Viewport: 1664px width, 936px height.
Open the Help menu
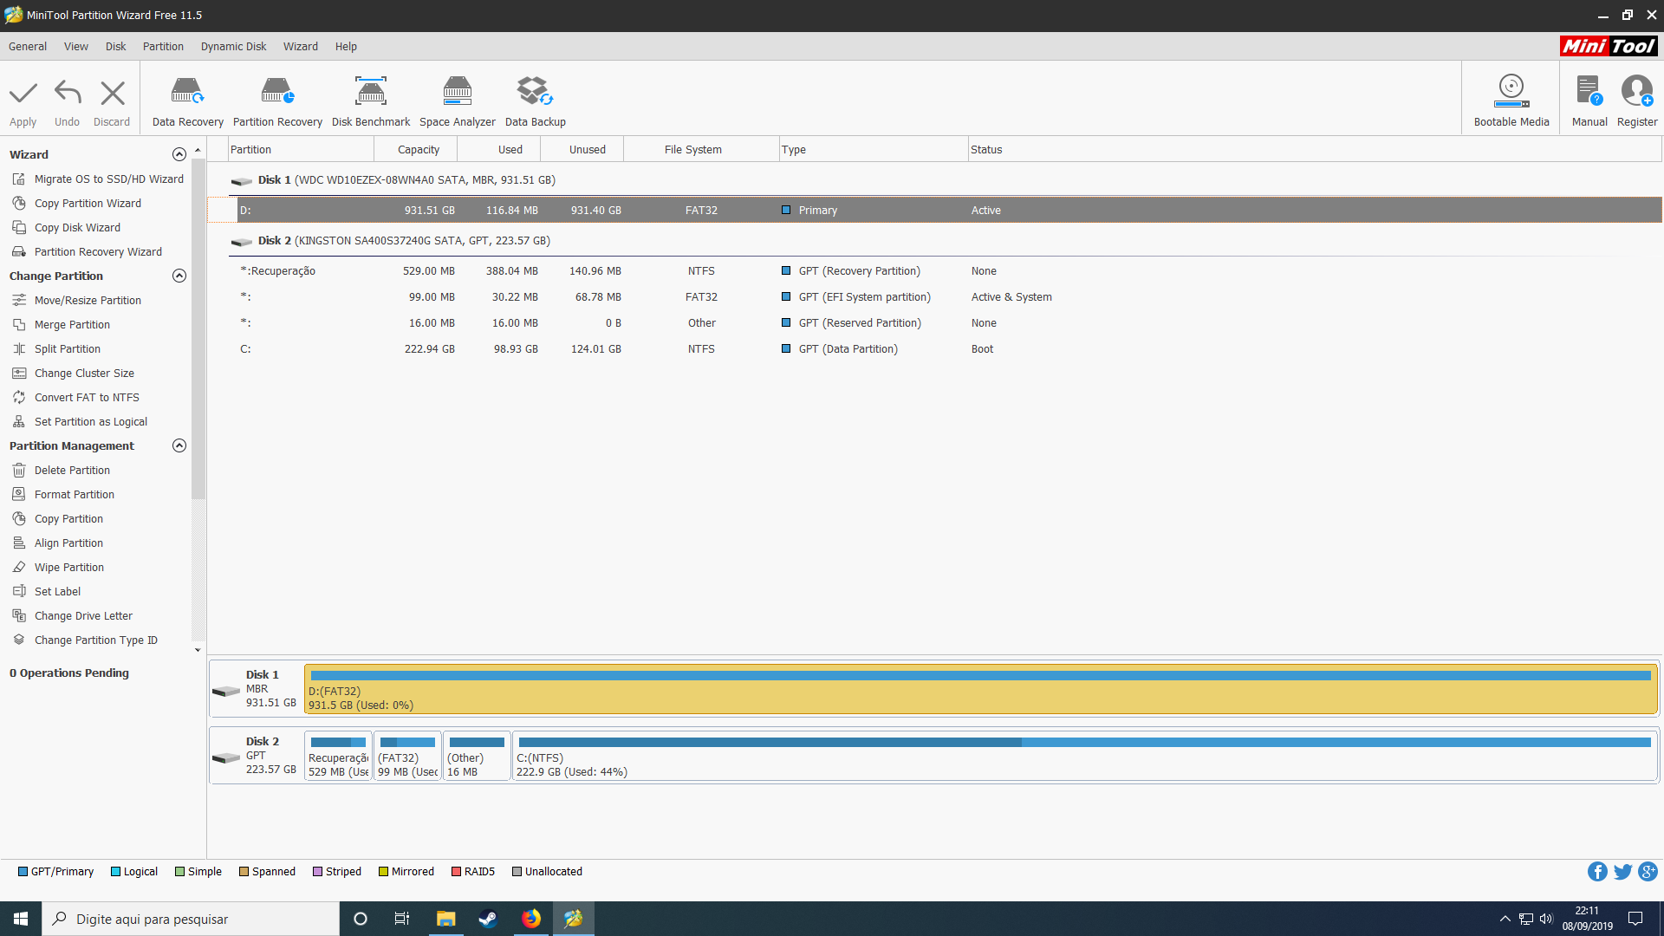point(346,47)
